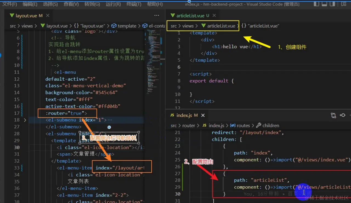Click 'views' in the articleList.vue breadcrumb
351x203 pixels.
(x=188, y=26)
